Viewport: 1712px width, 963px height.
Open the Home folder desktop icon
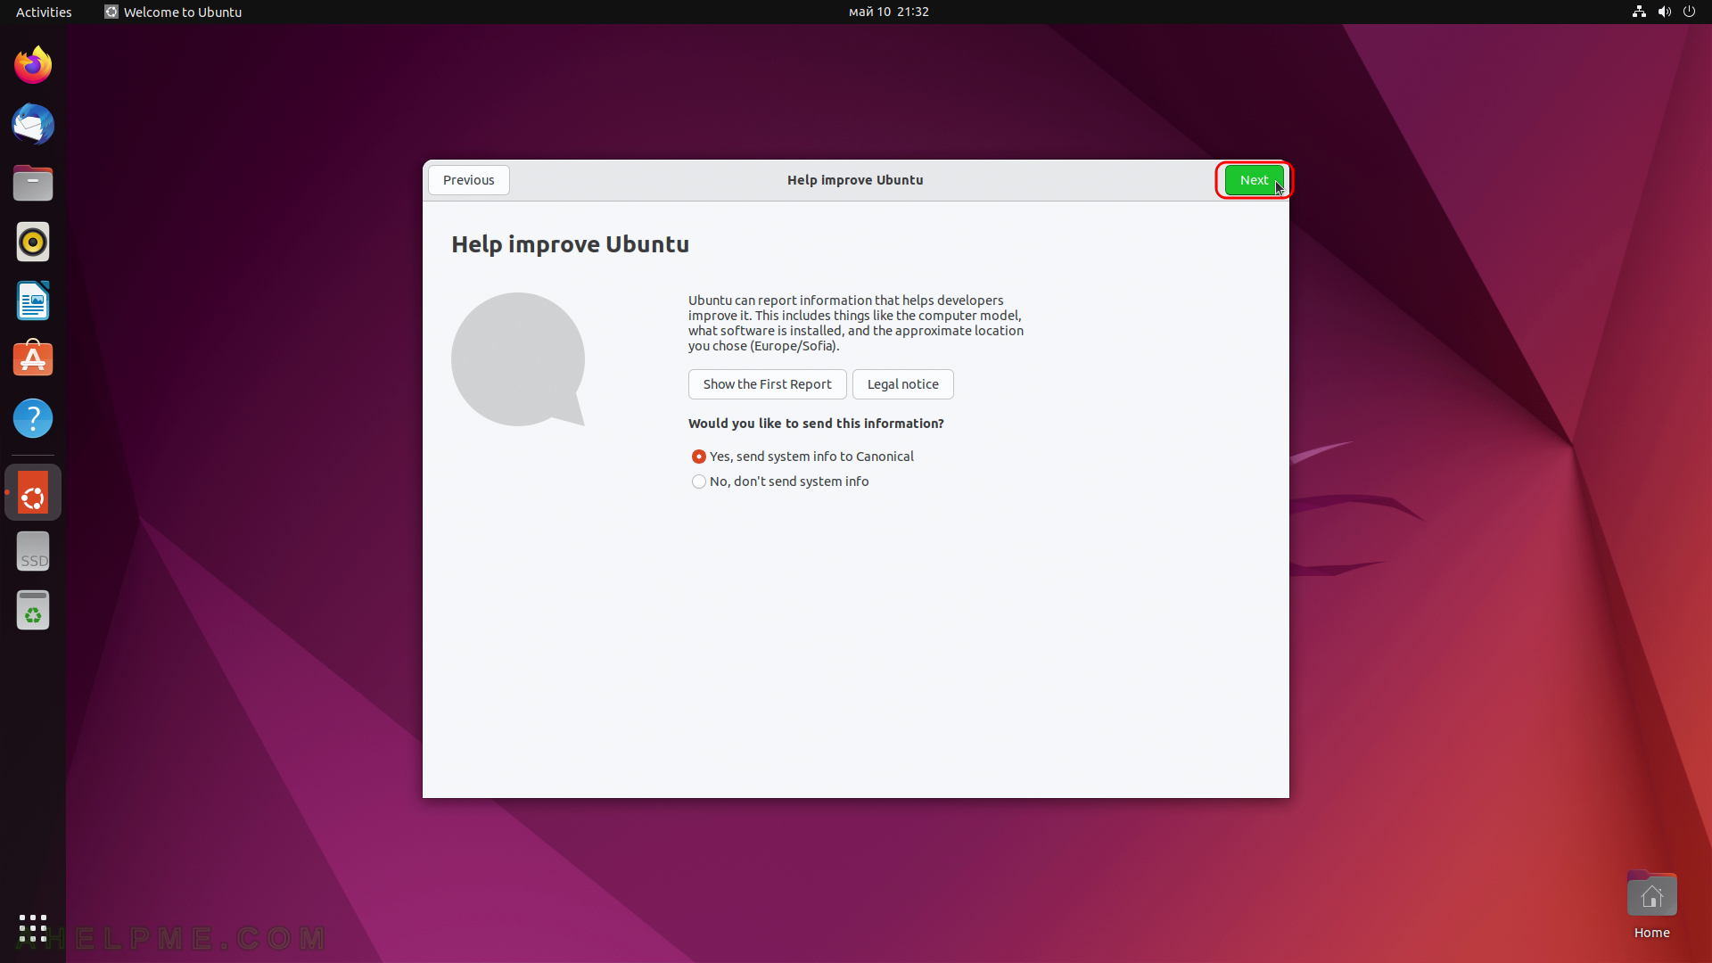coord(1651,905)
